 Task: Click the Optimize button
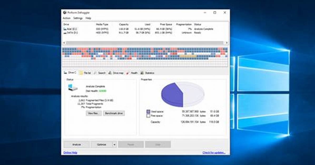101,145
